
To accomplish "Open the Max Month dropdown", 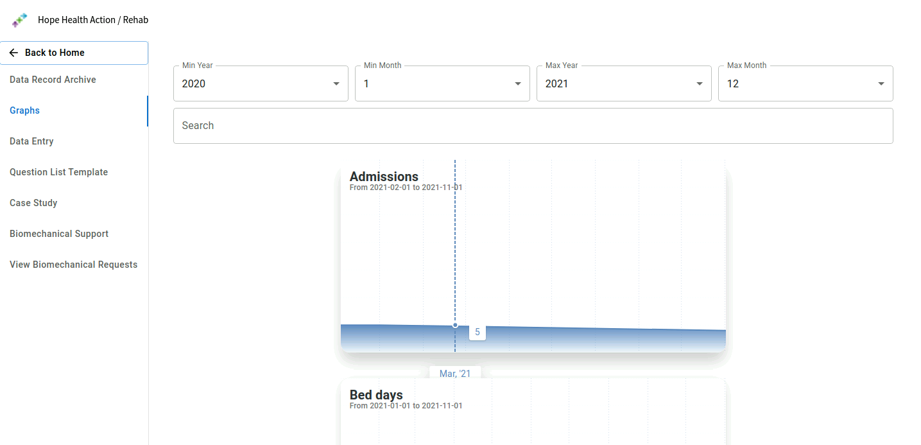I will click(805, 83).
